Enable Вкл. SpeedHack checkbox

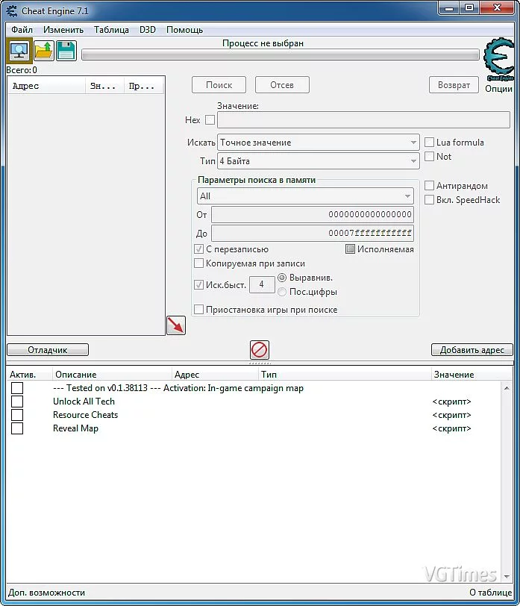pos(429,200)
